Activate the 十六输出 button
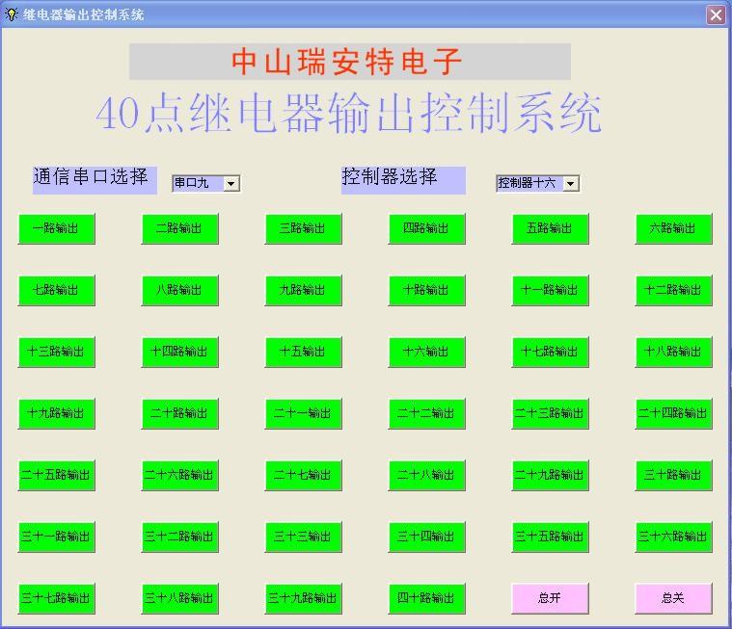 tap(426, 352)
